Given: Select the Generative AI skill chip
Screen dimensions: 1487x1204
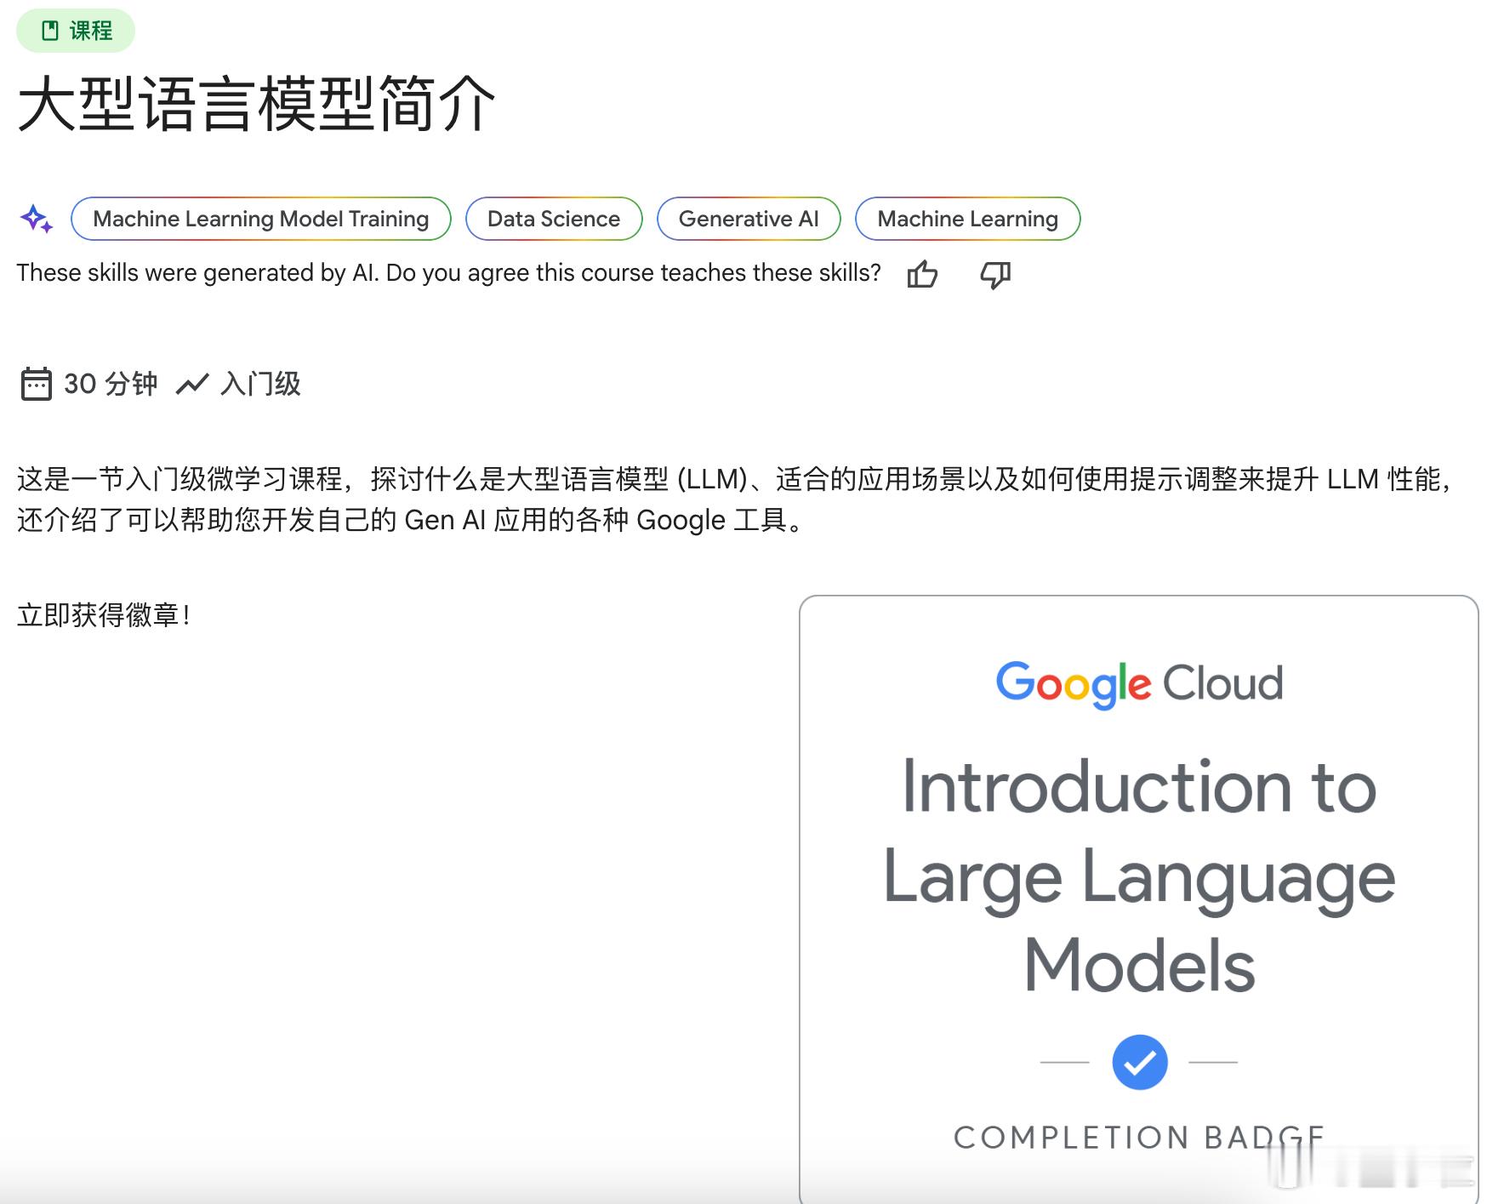Looking at the screenshot, I should pyautogui.click(x=749, y=219).
